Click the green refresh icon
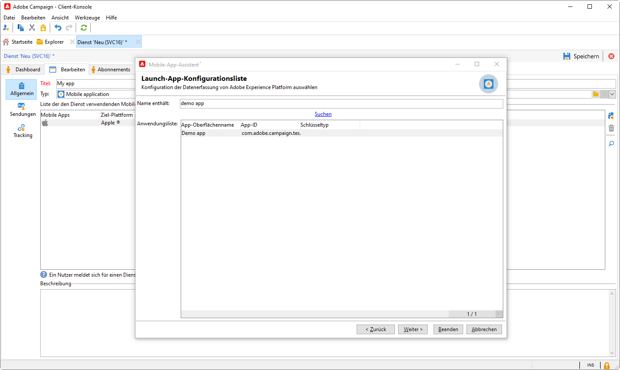This screenshot has width=620, height=370. click(84, 28)
